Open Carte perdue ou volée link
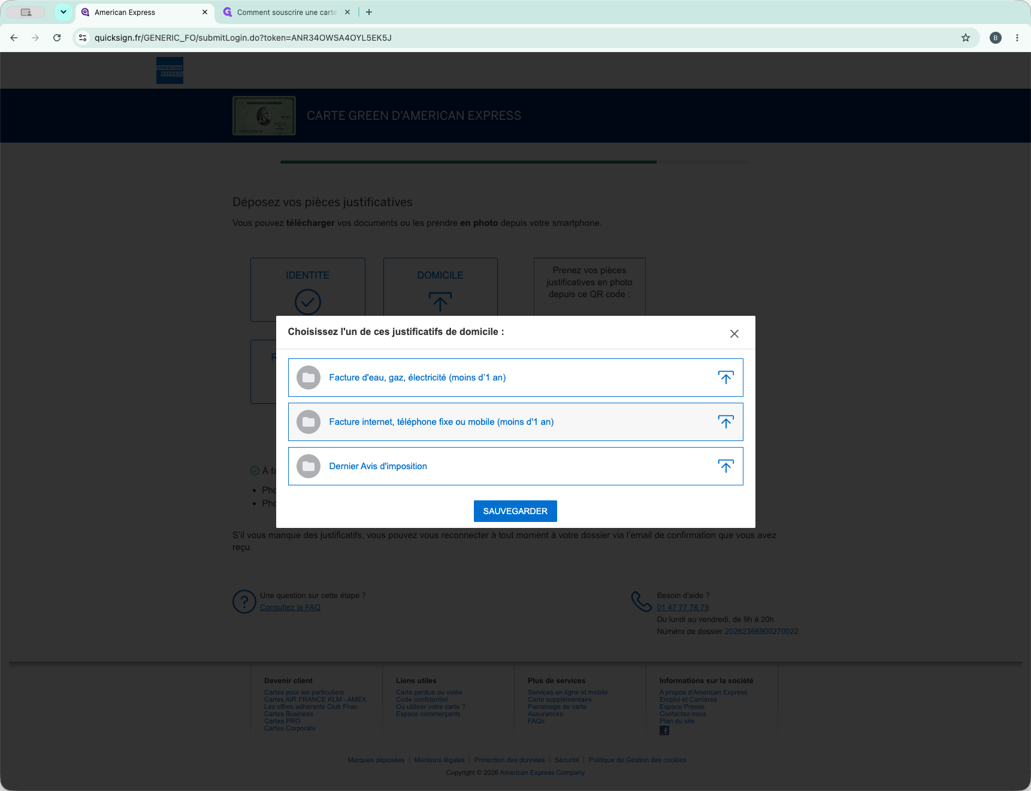Screen dimensions: 1031x791 click(x=429, y=692)
